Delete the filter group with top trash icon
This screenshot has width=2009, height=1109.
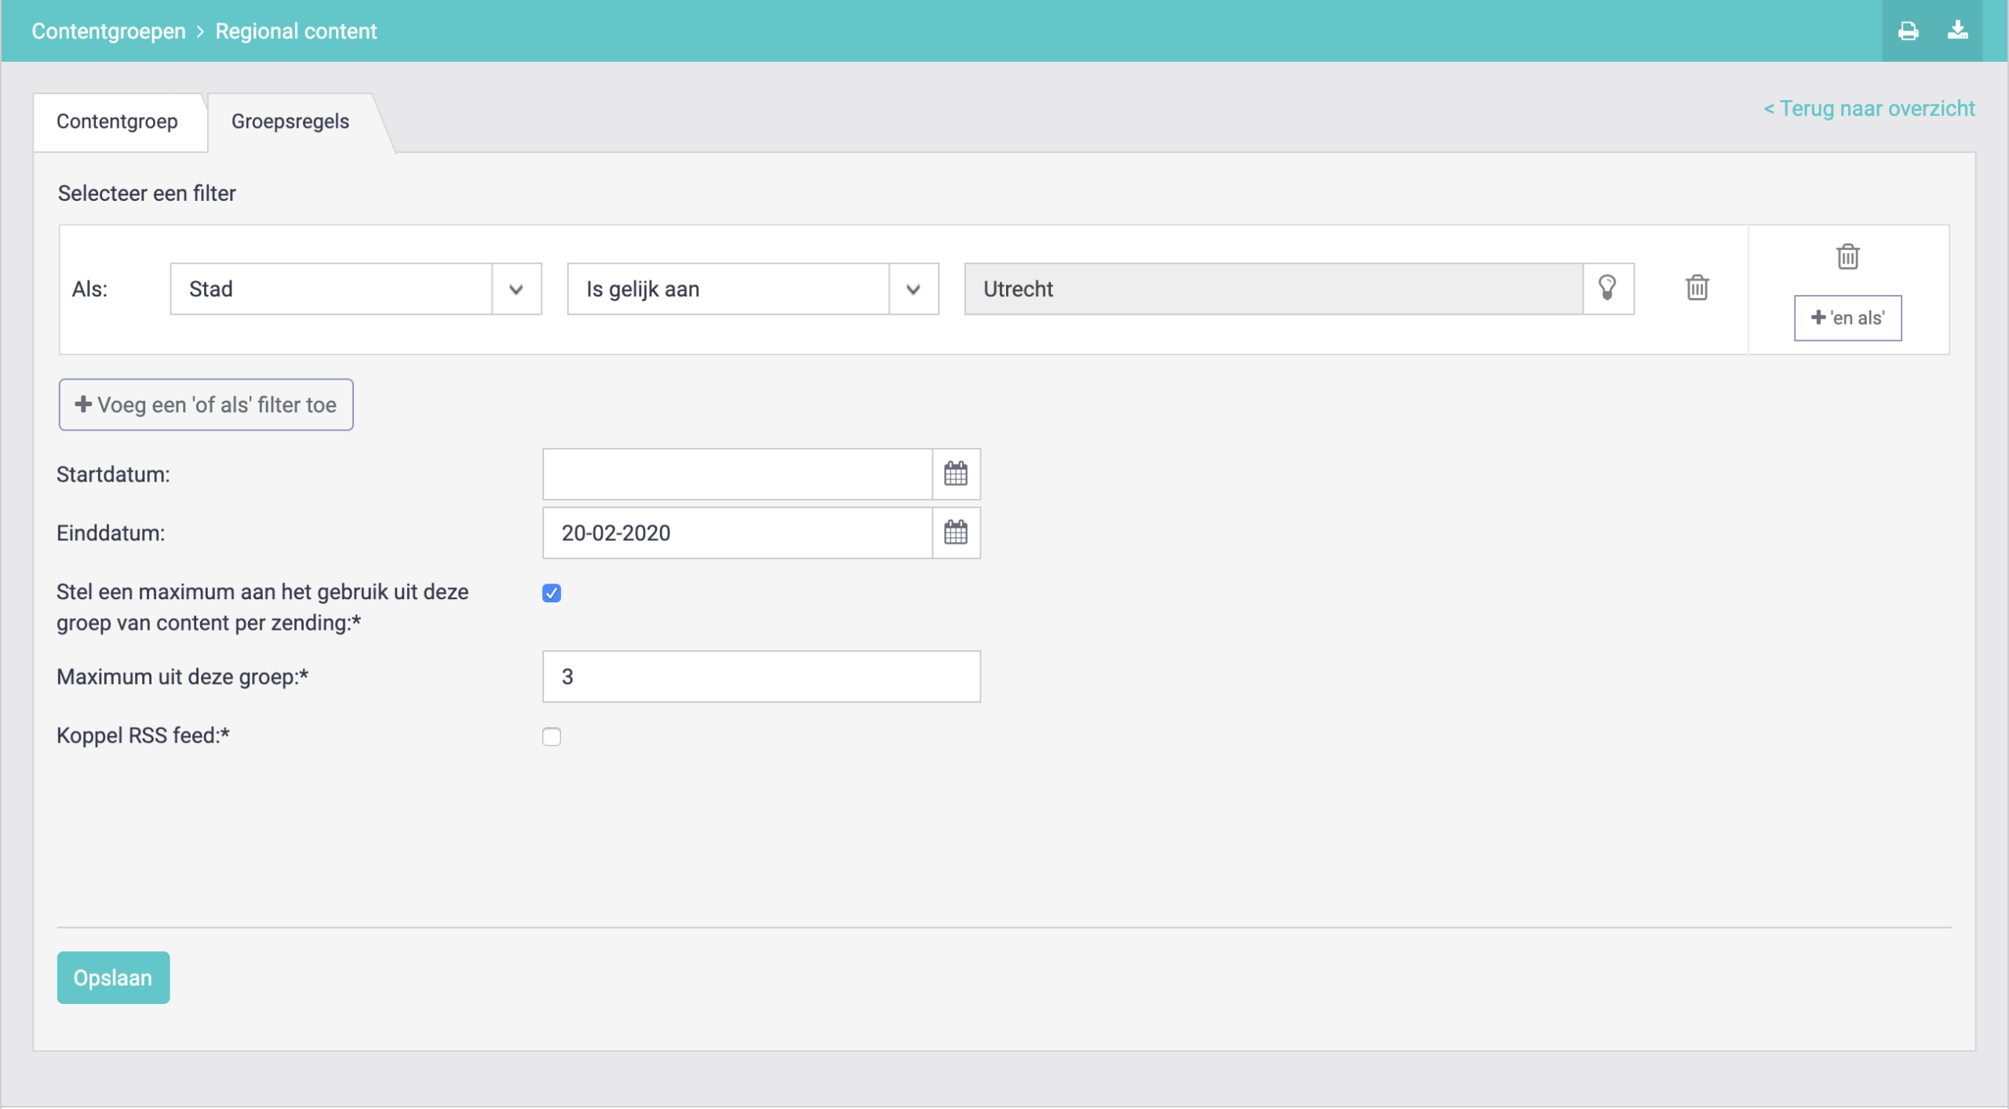coord(1847,256)
